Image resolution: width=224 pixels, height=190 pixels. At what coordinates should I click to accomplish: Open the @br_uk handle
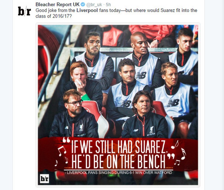coord(94,5)
